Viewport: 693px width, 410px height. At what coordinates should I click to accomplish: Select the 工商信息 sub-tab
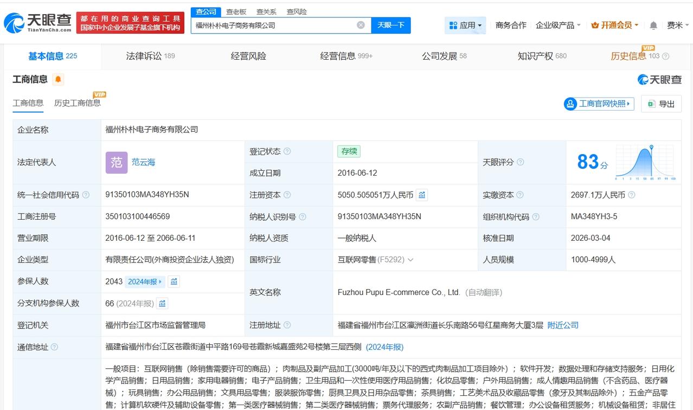pos(28,102)
